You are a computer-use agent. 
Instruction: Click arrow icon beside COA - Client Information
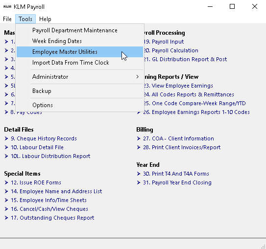coord(139,138)
